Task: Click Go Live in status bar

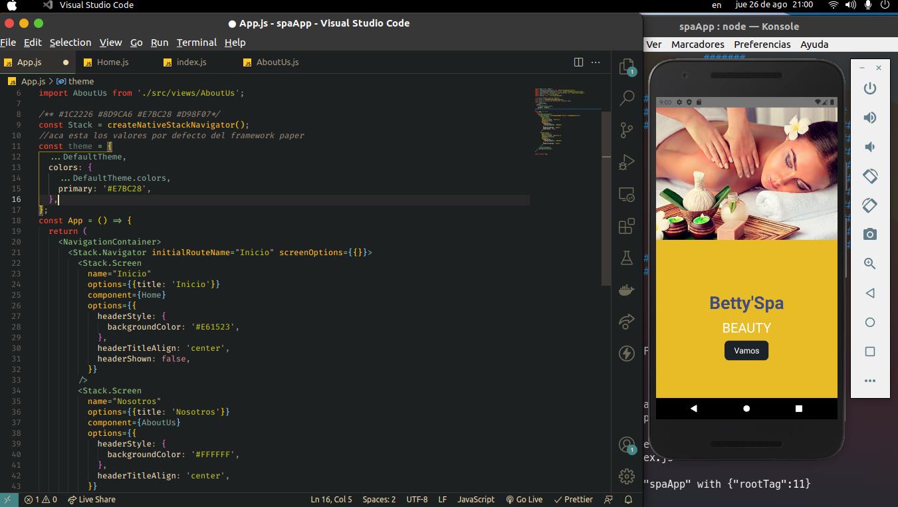Action: [x=524, y=499]
